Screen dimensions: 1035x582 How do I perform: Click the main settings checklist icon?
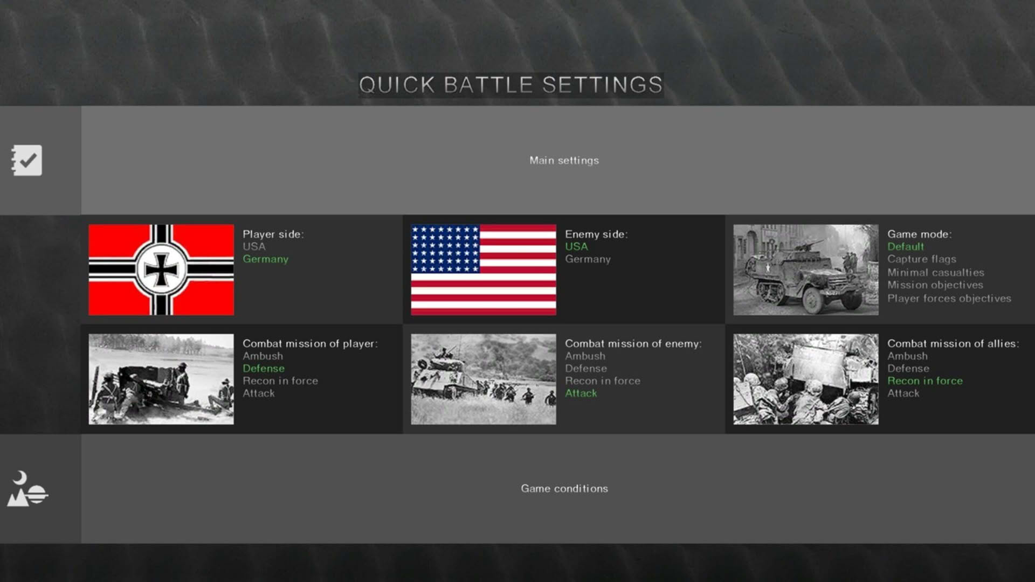coord(26,160)
